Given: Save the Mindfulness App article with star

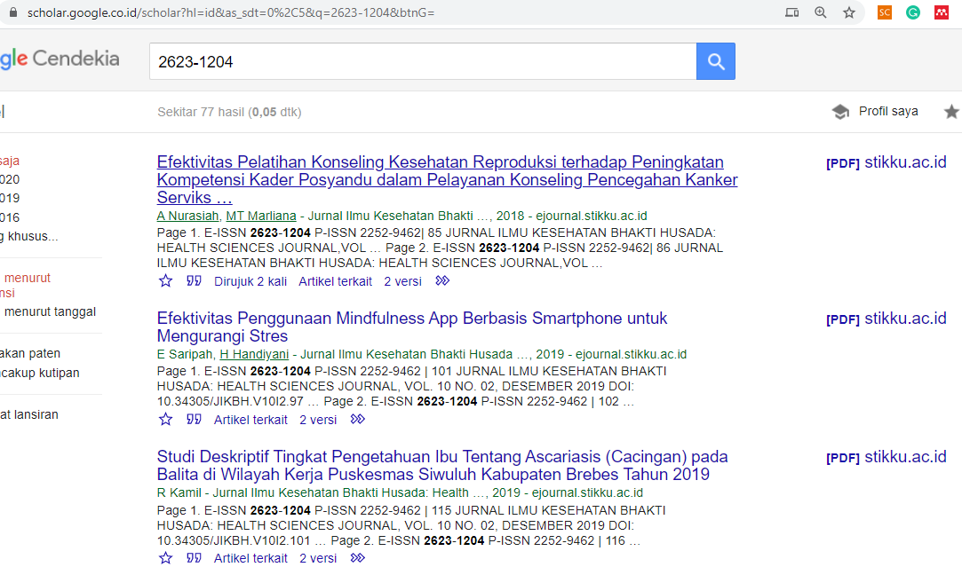Looking at the screenshot, I should tap(165, 420).
